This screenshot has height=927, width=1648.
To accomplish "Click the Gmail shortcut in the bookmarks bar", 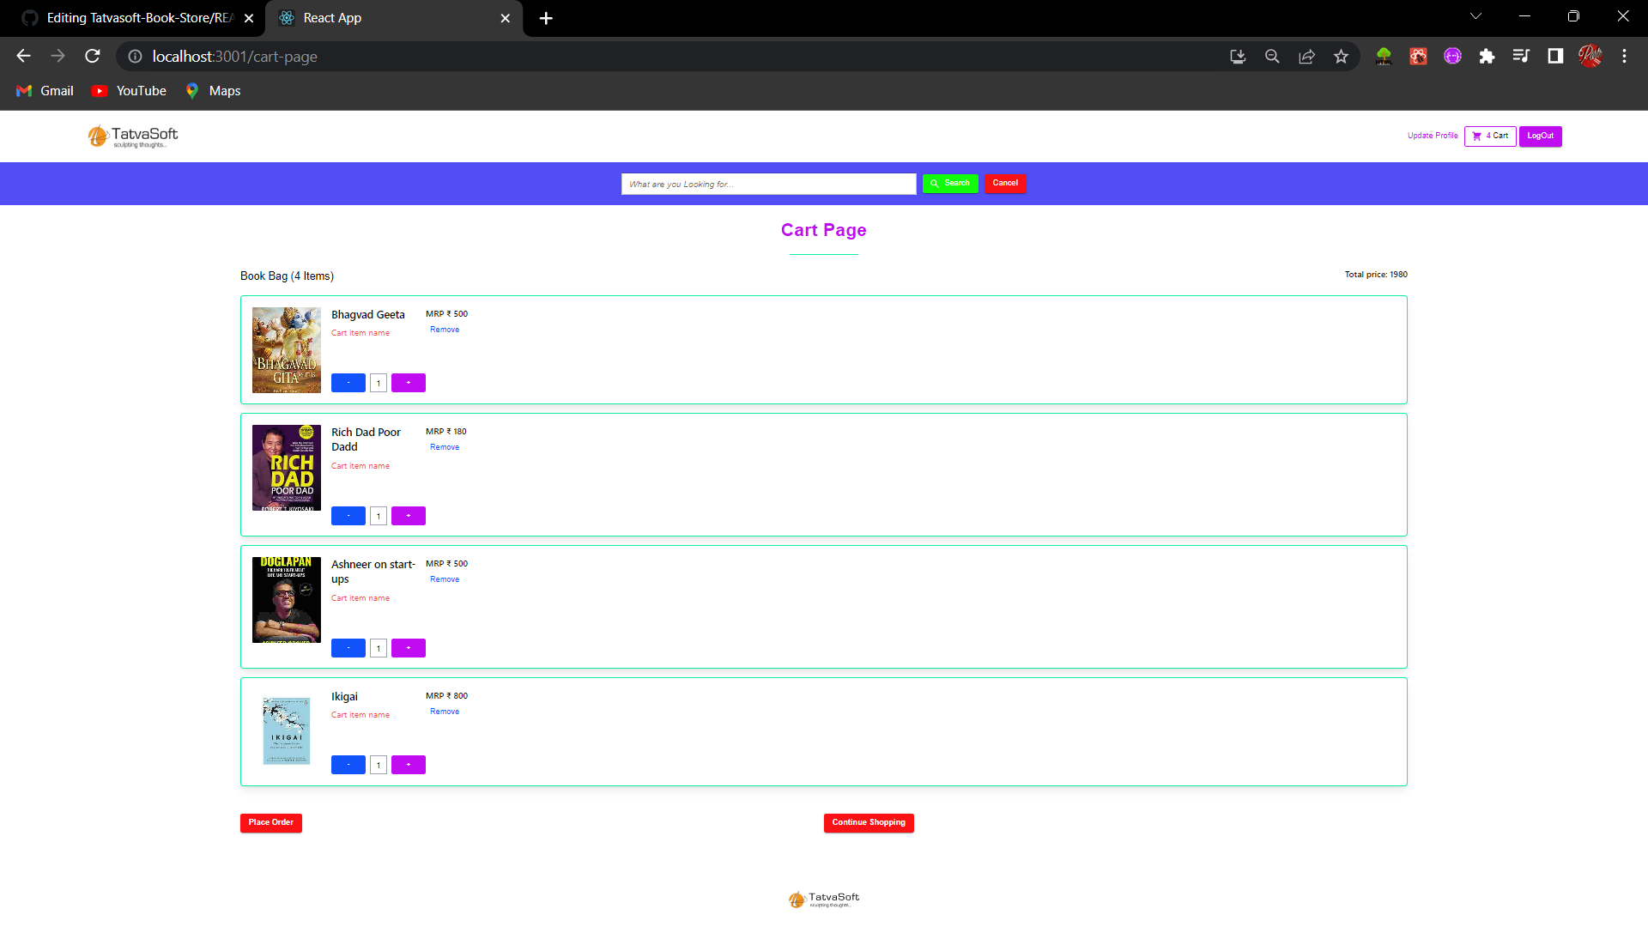I will [44, 90].
